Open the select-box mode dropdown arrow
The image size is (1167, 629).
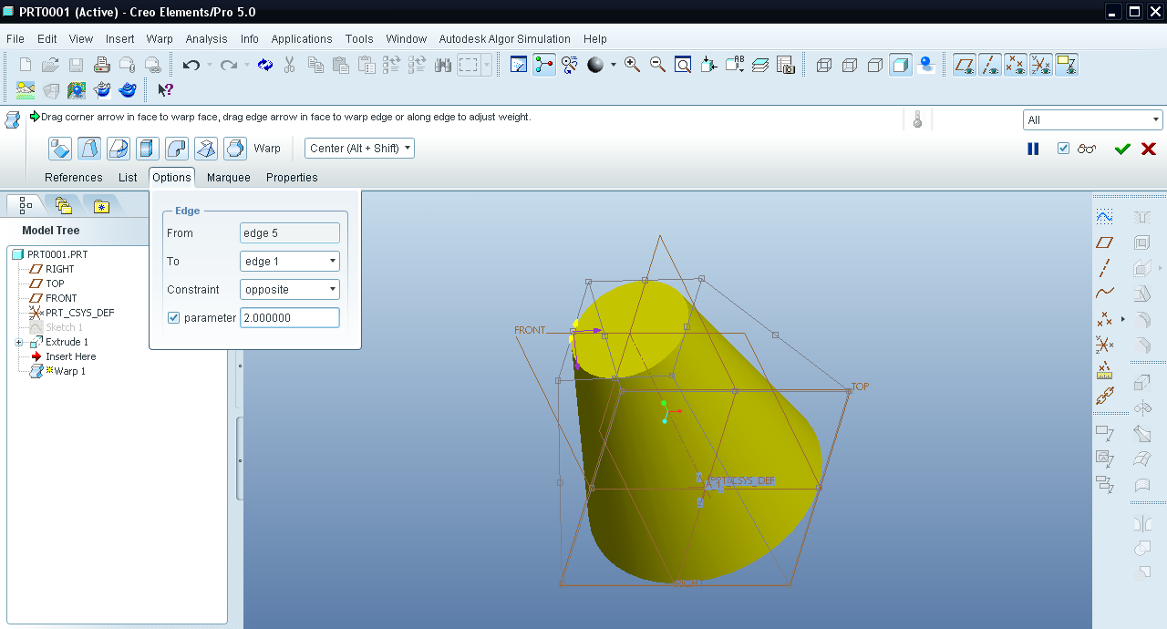487,65
